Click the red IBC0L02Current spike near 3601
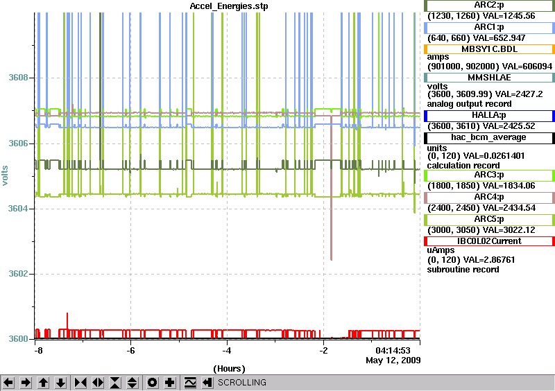Viewport: 555px width, 391px height. click(67, 320)
